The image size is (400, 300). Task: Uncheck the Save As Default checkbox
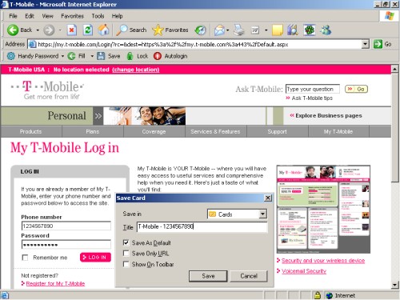(x=126, y=242)
